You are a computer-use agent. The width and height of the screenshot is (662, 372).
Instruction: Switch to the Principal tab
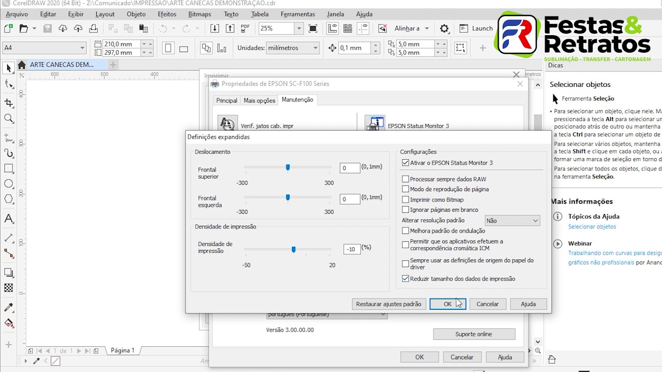coord(227,100)
